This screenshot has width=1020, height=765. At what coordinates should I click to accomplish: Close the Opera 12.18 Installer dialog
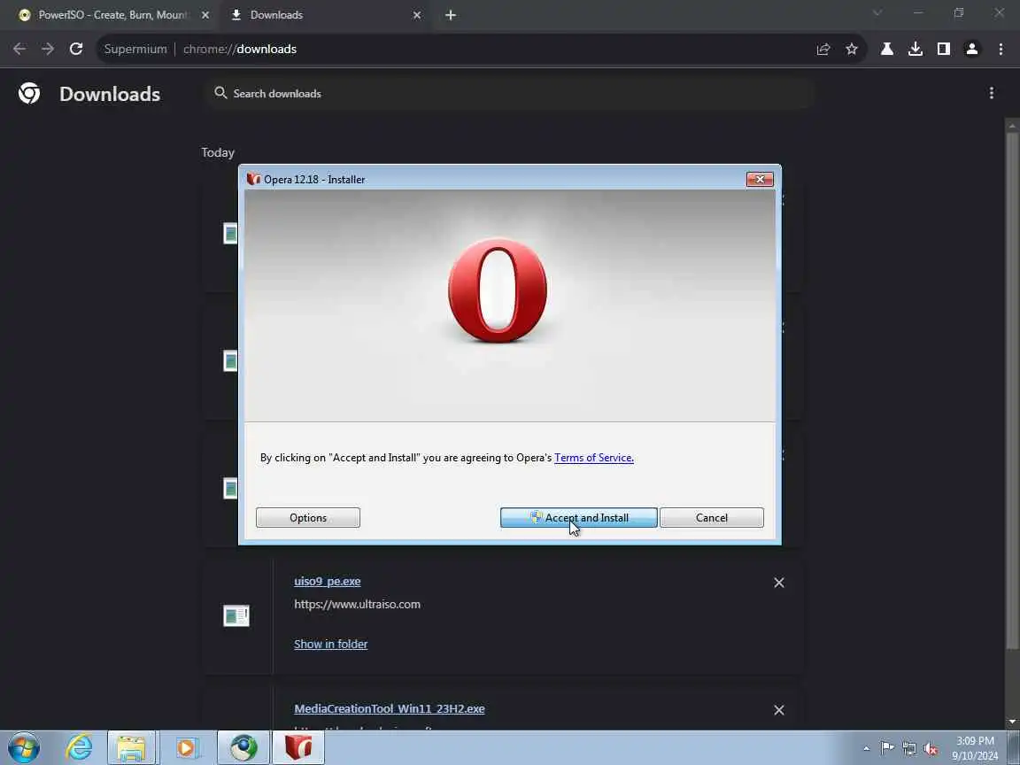760,179
